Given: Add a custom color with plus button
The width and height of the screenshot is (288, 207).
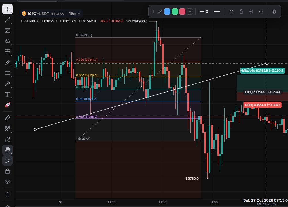Looking at the screenshot, I should click(190, 11).
